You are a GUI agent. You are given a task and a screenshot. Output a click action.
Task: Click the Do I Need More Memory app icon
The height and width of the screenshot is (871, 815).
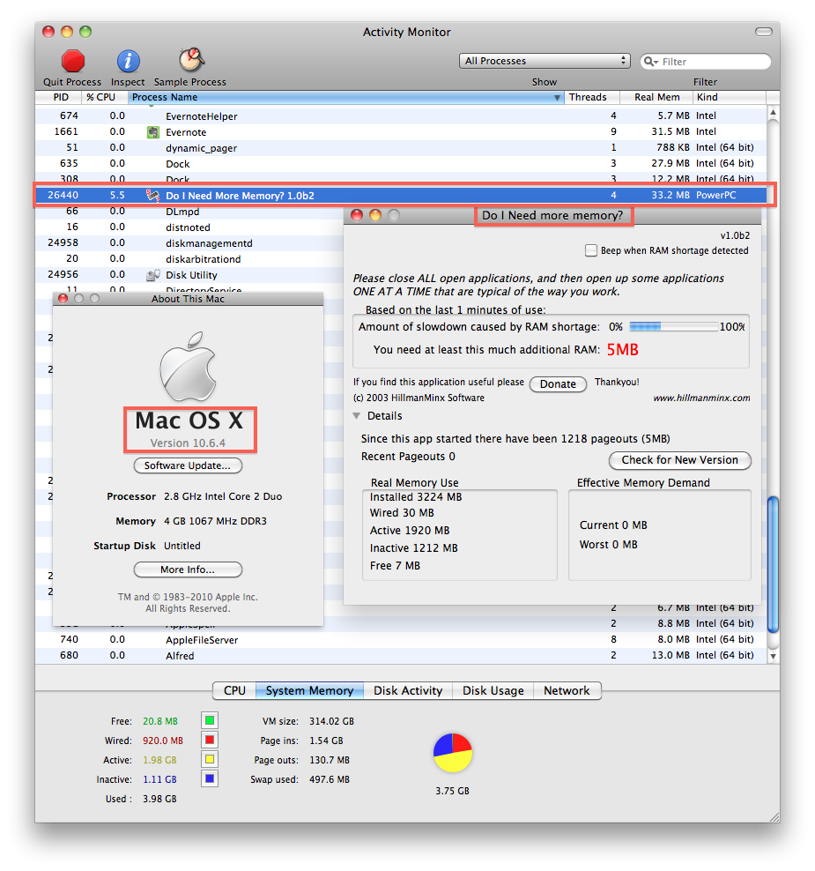click(152, 196)
